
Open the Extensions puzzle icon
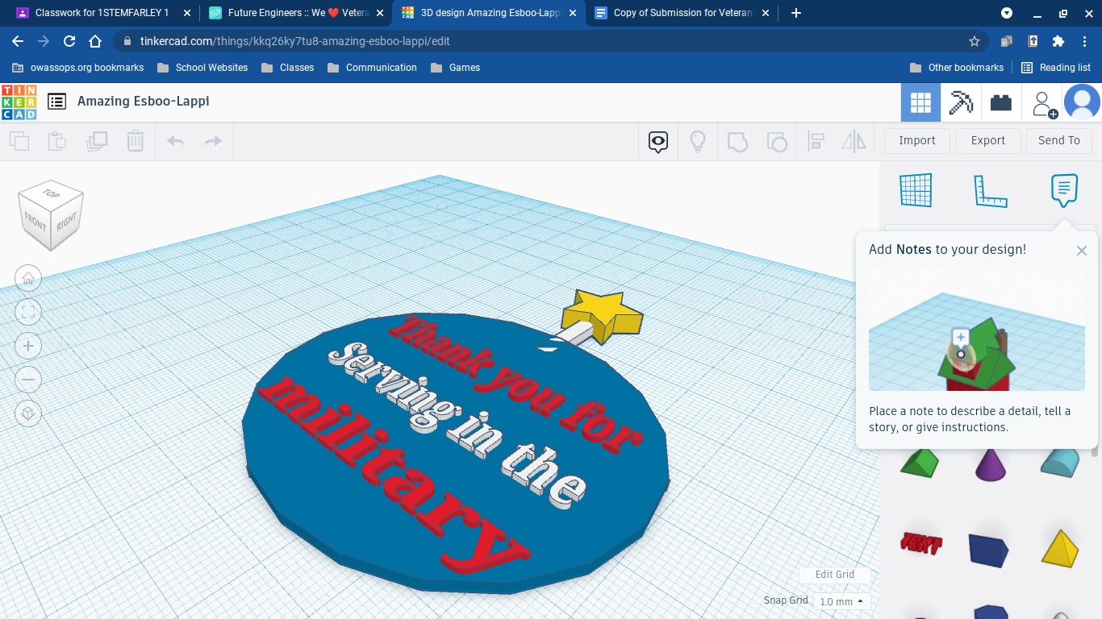(1058, 41)
